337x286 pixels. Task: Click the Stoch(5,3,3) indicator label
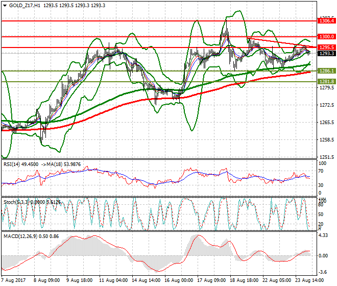tap(15, 202)
